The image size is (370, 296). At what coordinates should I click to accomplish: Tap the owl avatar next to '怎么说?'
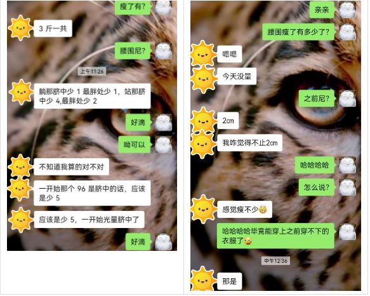click(347, 187)
